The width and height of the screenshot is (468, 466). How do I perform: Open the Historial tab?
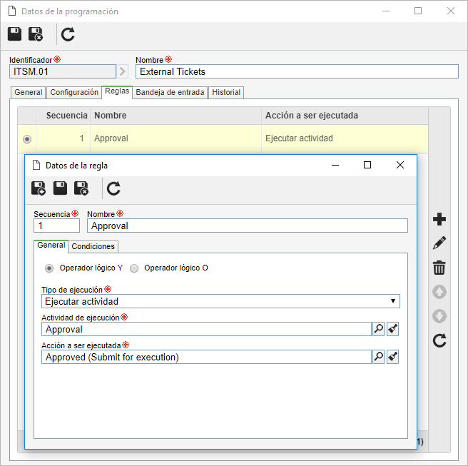coord(226,92)
